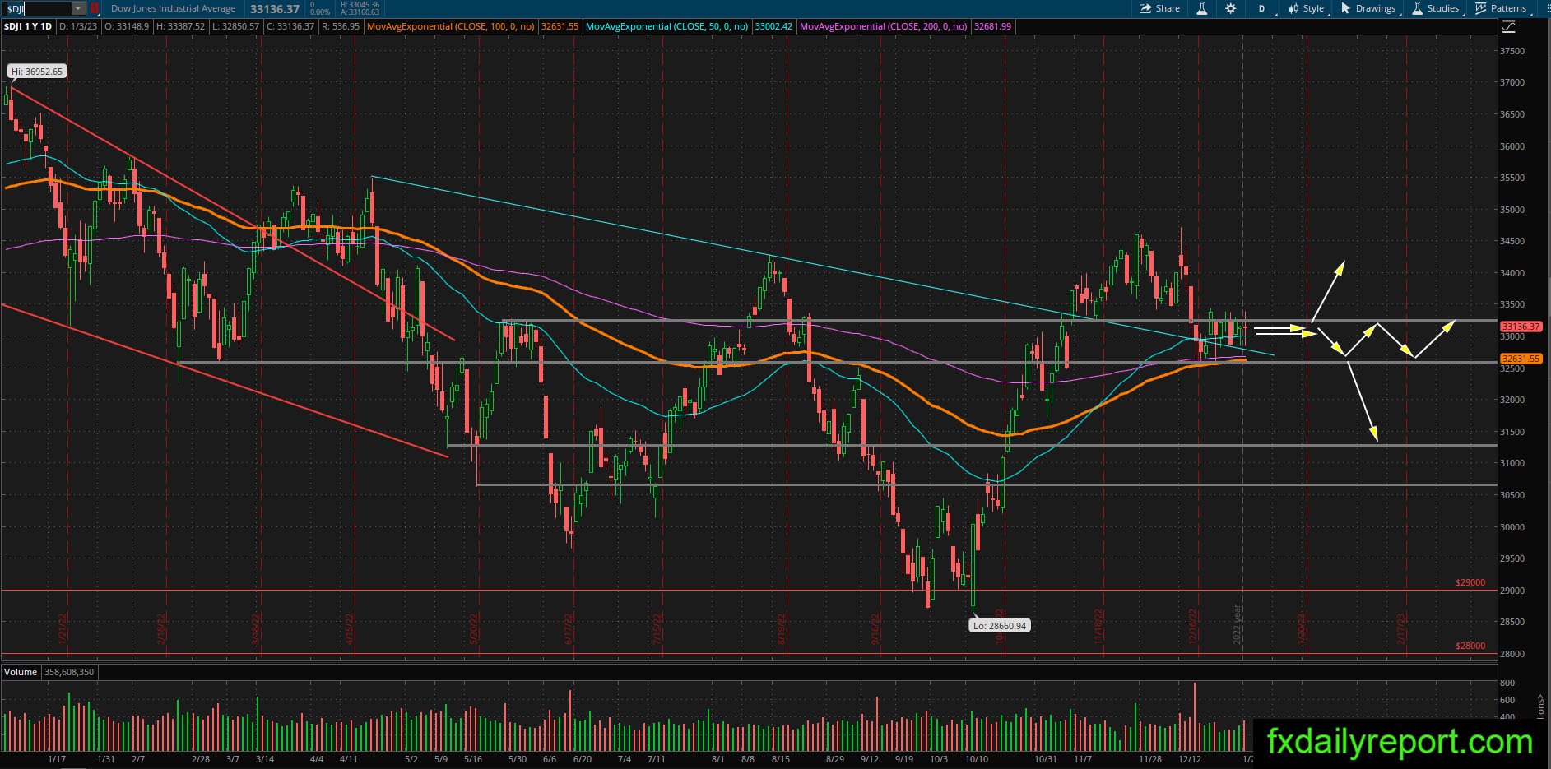Click the last price 33136.37 in the header
1551x769 pixels.
pyautogui.click(x=275, y=9)
